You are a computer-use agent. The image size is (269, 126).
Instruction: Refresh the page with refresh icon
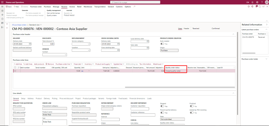coord(260,6)
